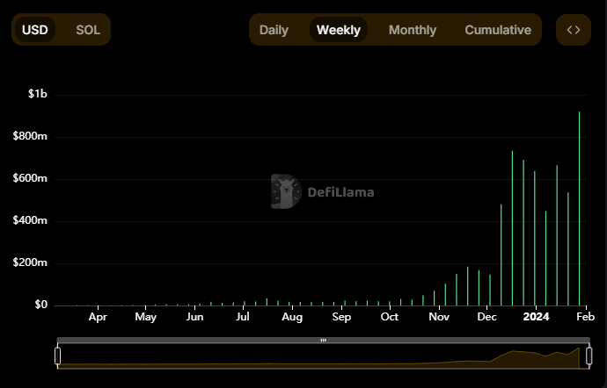
Task: Select the Daily interval tab
Action: [x=274, y=30]
